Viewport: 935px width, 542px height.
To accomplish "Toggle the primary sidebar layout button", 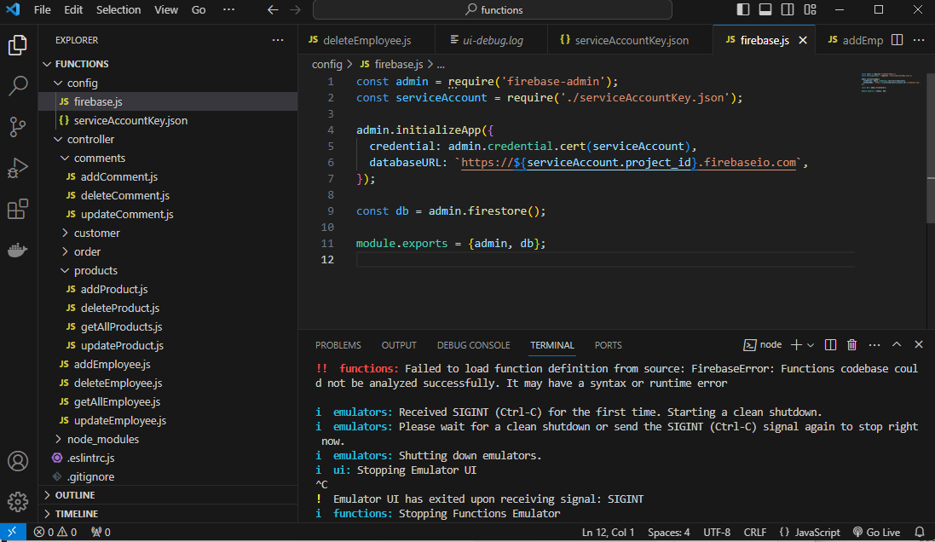I will tap(743, 10).
